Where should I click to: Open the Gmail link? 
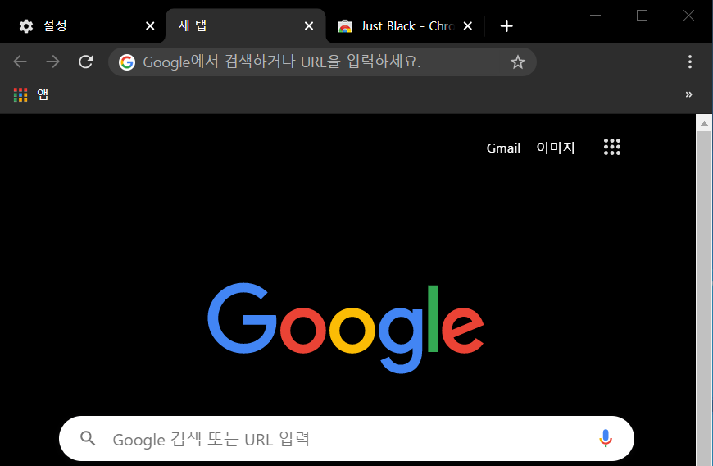(503, 148)
